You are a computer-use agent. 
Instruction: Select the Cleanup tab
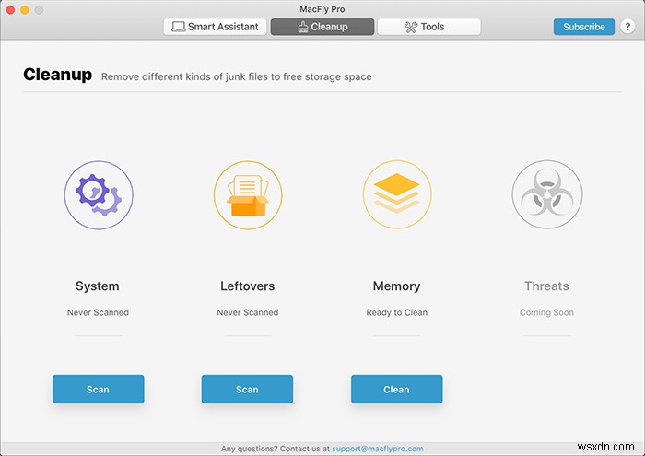(x=322, y=27)
